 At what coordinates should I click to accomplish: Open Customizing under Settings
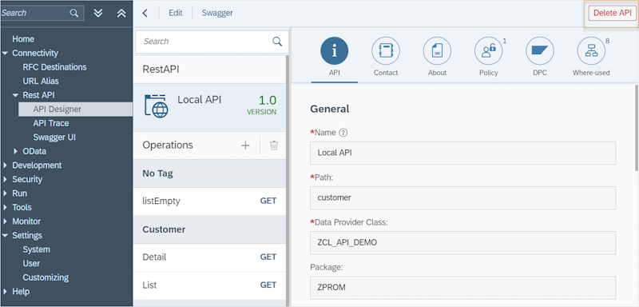46,277
